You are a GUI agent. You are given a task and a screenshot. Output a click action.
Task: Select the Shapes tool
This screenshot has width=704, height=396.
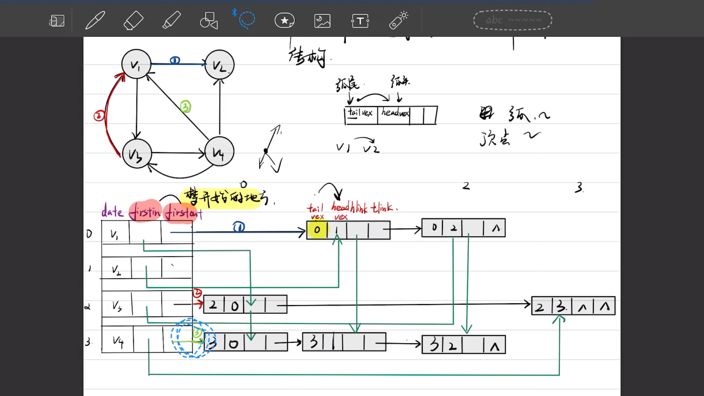(209, 21)
